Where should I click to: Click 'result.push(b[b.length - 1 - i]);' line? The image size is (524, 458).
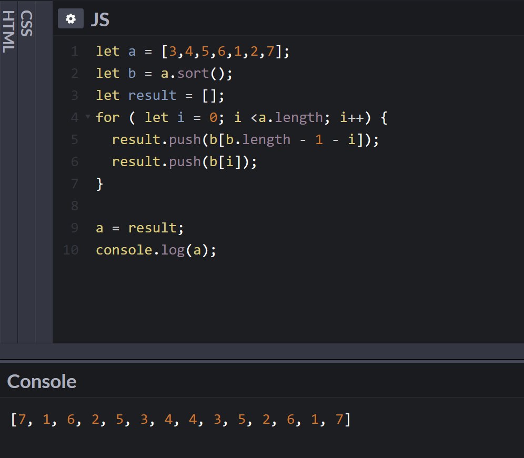(245, 140)
